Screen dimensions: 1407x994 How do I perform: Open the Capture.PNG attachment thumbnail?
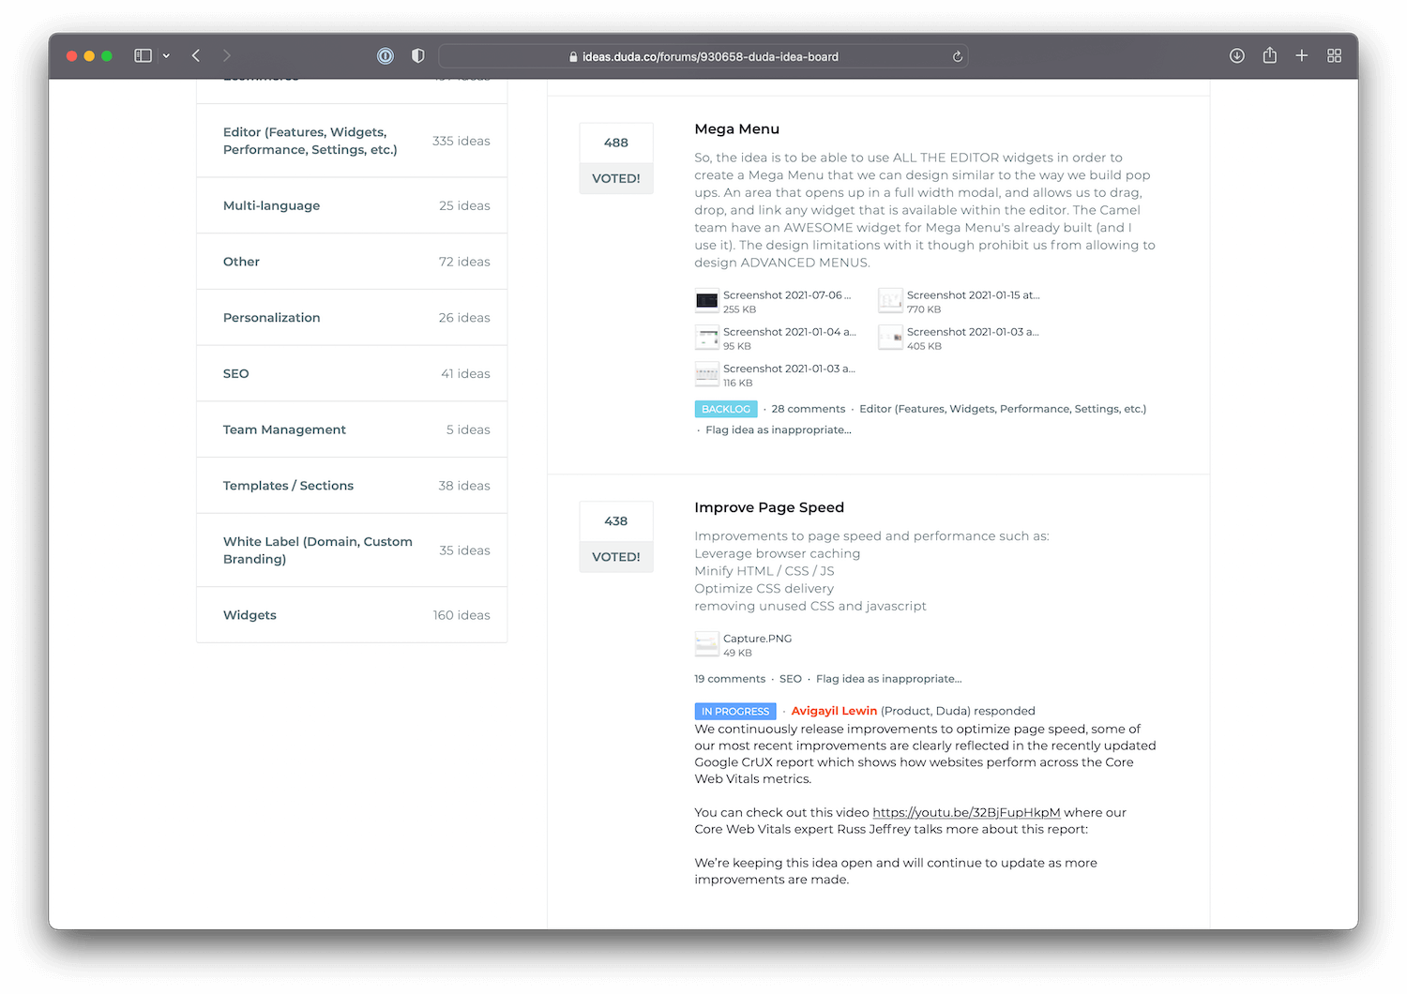click(706, 644)
